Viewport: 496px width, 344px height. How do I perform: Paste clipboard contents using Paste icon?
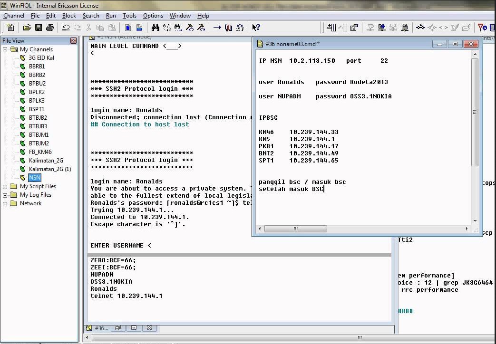(111, 28)
